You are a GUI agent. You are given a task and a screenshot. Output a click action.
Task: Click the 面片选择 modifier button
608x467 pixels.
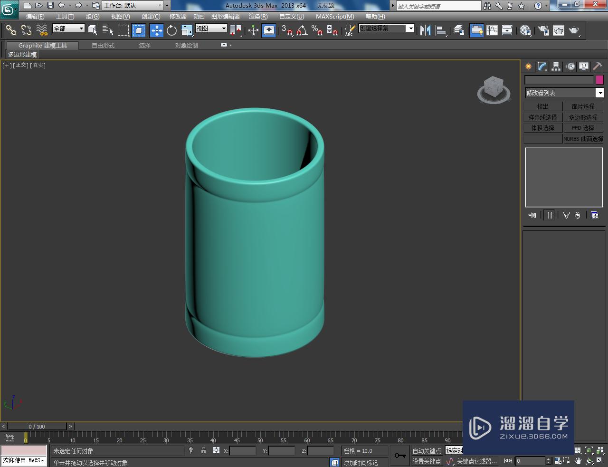click(583, 106)
